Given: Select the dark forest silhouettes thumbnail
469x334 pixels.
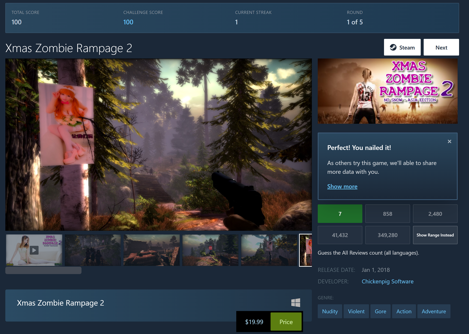Looking at the screenshot, I should (x=93, y=250).
